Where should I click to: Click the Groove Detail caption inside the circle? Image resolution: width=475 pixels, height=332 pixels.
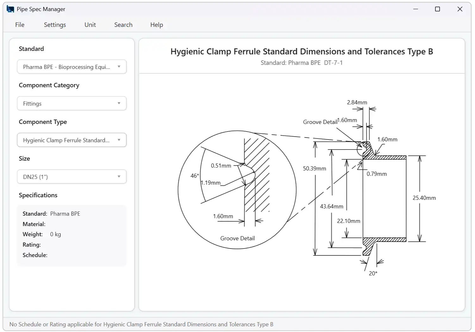(x=237, y=238)
